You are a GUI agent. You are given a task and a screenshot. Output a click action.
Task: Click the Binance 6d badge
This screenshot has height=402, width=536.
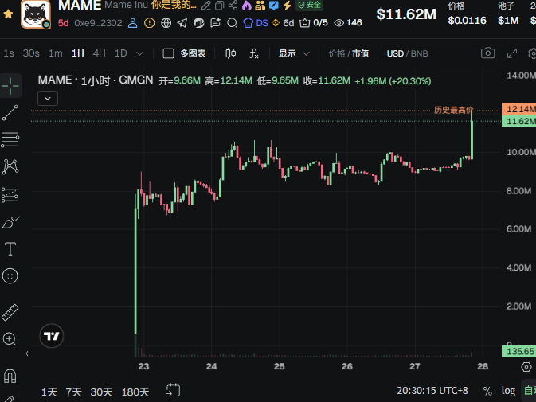[283, 23]
